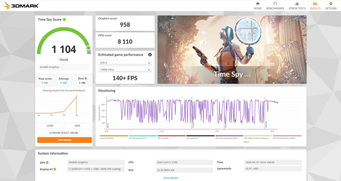Click the Benchmarks gauge icon

[x=275, y=3]
